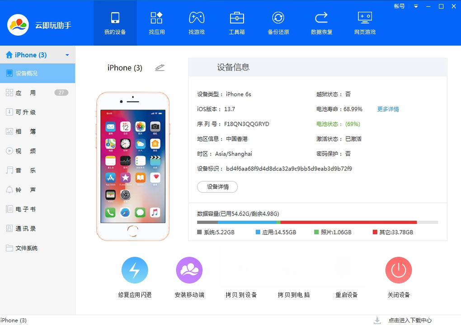The width and height of the screenshot is (461, 325).
Task: Open the 找应用 tab
Action: tap(156, 23)
